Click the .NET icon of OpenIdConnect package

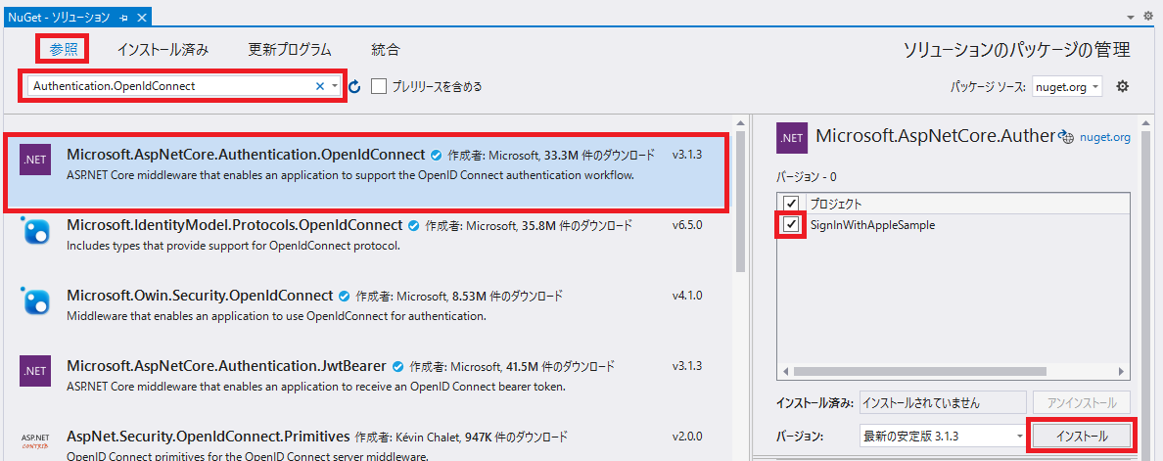click(x=35, y=160)
